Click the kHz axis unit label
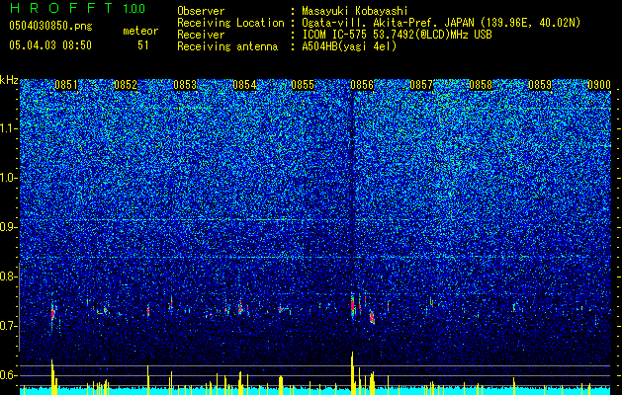The width and height of the screenshot is (622, 395). click(x=9, y=80)
